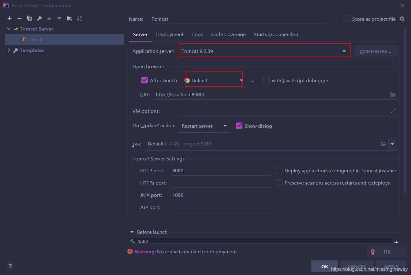Screen dimensions: 411x275
Task: Click the FIX button
Action: [387, 252]
